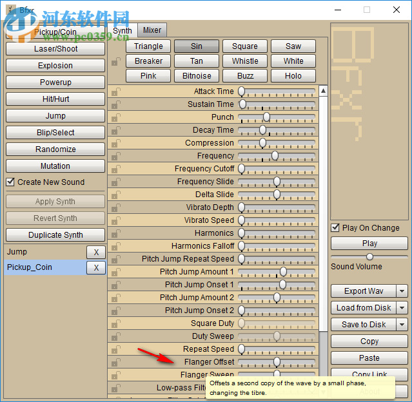Screen dimensions: 412x402
Task: Click the Punch slider handle
Action: [266, 117]
